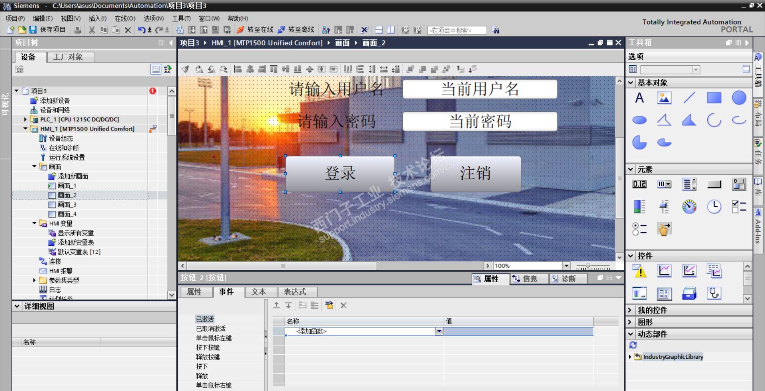Click the new project icon
765x391 pixels.
11,30
